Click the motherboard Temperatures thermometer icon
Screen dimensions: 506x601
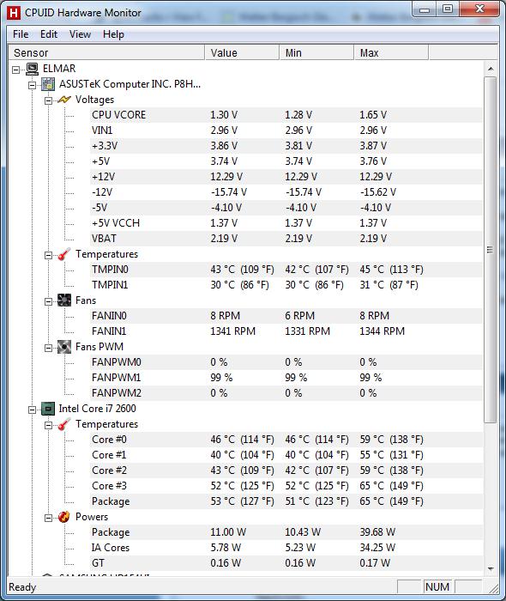[64, 254]
